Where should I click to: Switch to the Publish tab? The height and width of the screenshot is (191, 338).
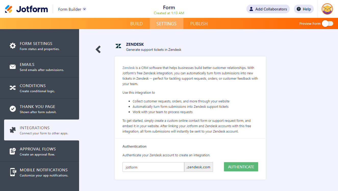(199, 23)
